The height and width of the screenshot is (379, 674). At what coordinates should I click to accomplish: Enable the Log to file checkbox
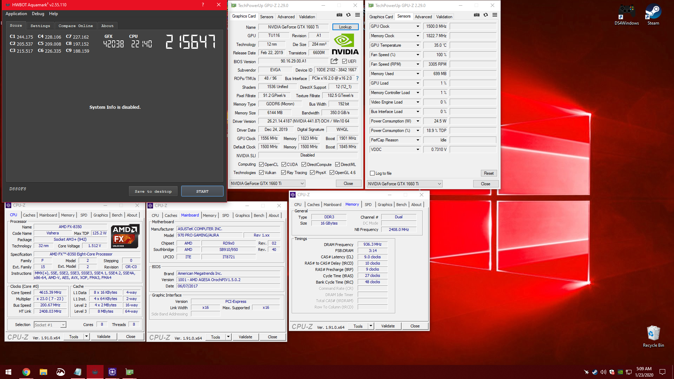372,173
